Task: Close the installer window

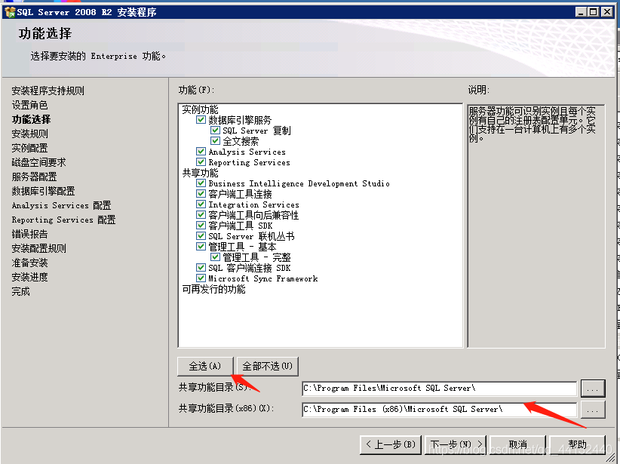Action: click(x=607, y=12)
